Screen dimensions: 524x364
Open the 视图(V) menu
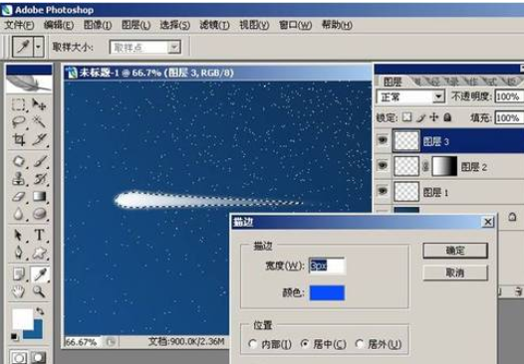pos(254,25)
